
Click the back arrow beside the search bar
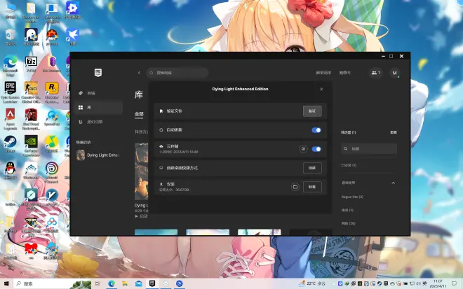click(139, 73)
